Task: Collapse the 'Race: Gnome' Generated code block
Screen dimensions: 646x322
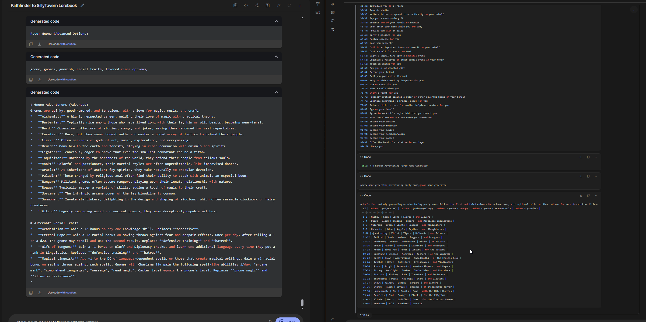Action: [276, 21]
